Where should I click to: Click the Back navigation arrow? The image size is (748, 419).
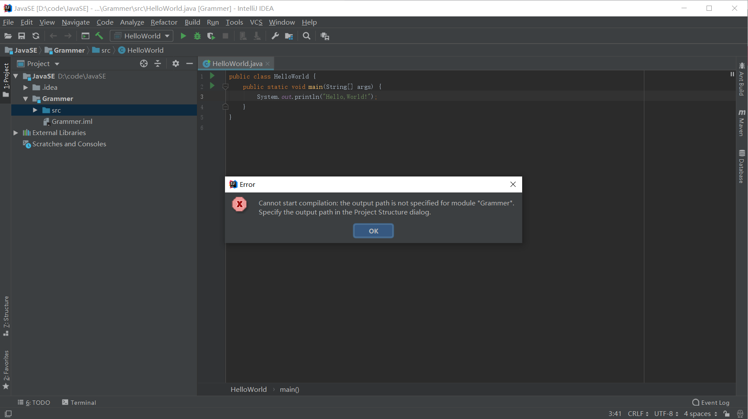(54, 36)
